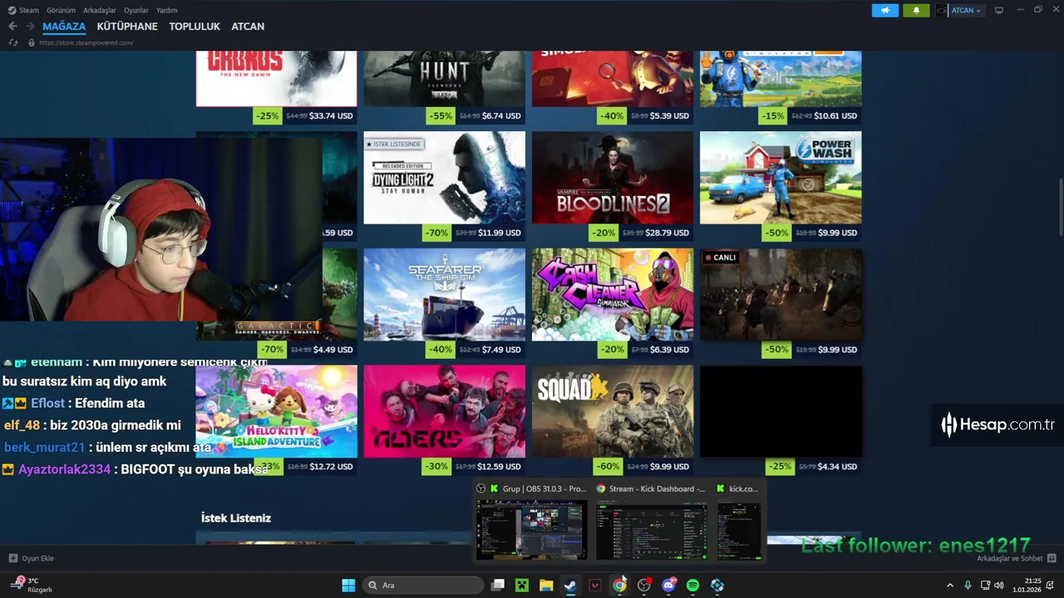Screen dimensions: 1064x598
Task: Open the Yardım menu
Action: [x=167, y=10]
